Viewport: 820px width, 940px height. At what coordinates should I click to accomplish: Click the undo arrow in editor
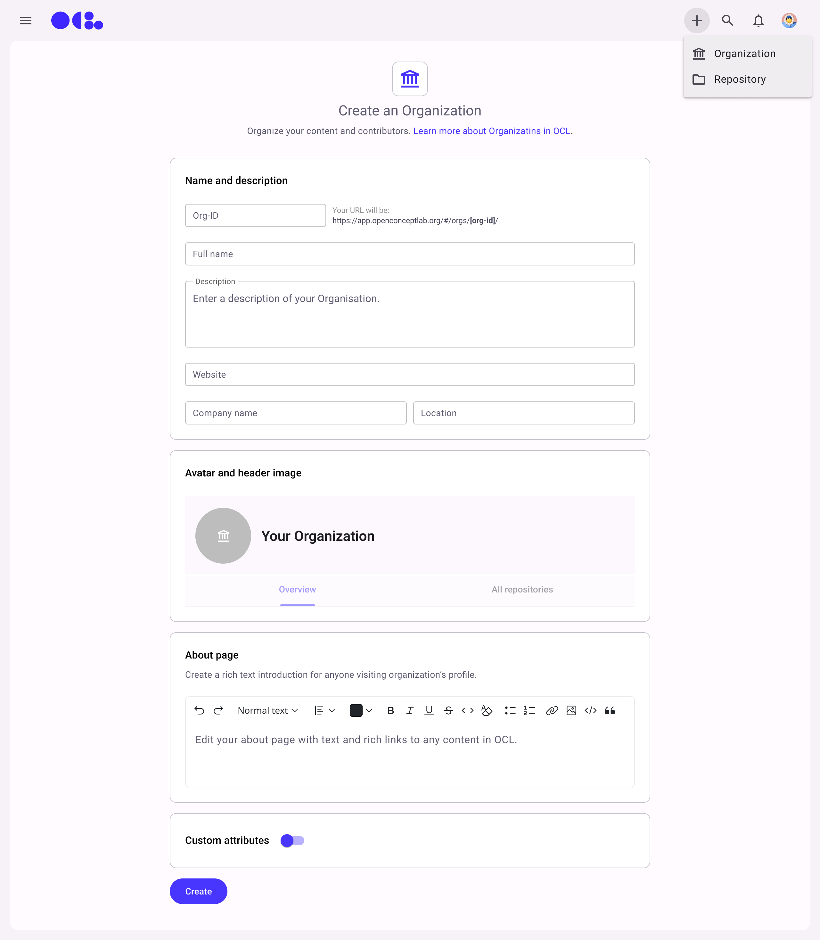point(199,710)
